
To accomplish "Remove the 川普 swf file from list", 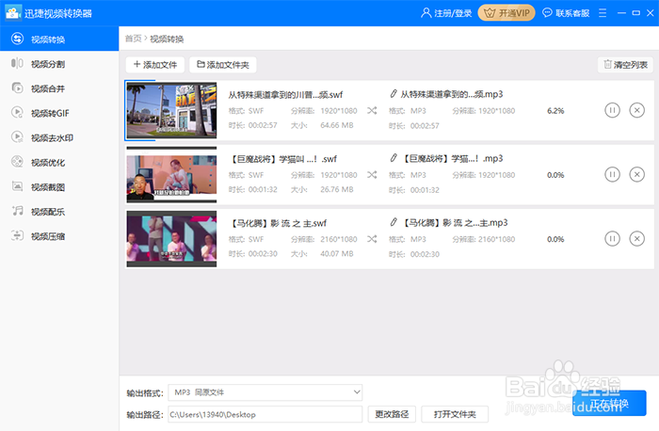I will tap(636, 110).
